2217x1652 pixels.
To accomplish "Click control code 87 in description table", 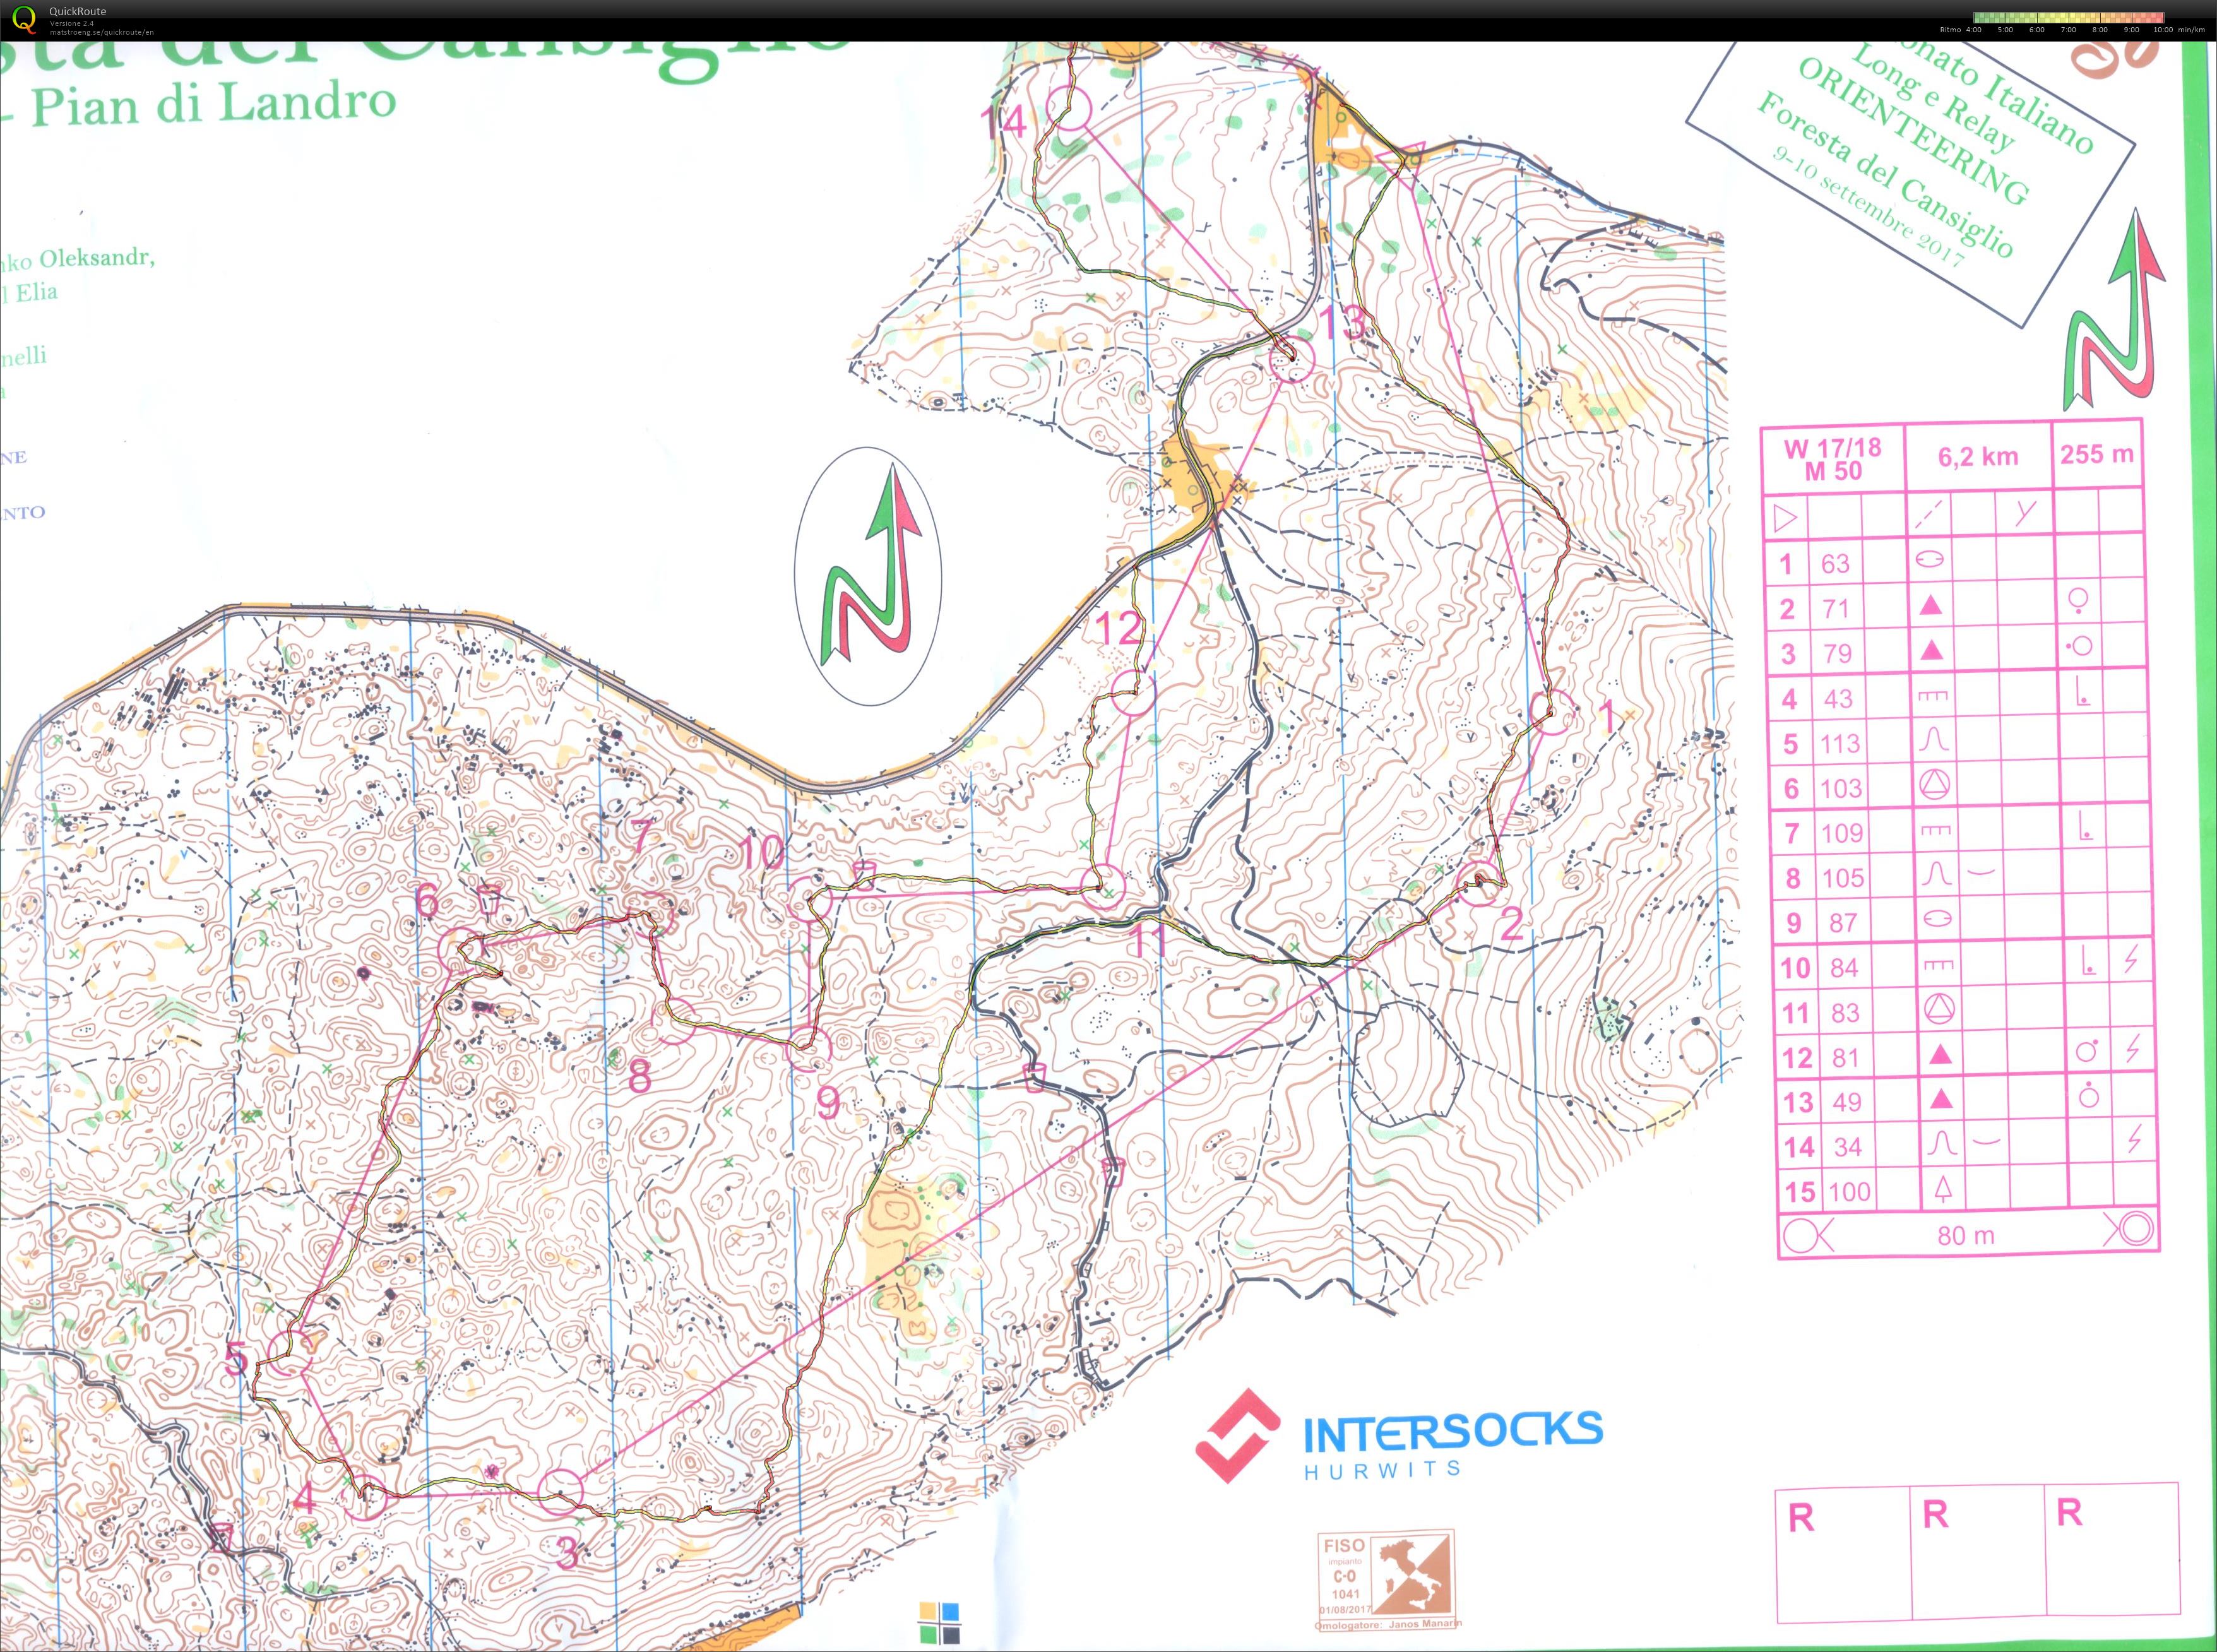I will pos(1843,923).
